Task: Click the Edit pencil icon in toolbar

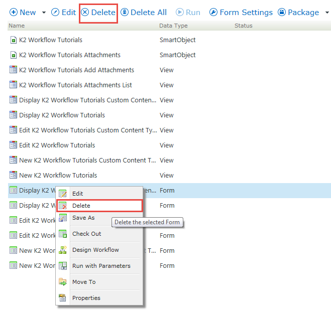Action: pyautogui.click(x=55, y=12)
